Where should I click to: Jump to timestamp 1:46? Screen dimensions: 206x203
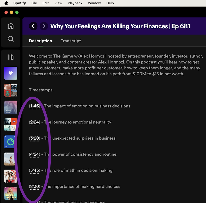click(35, 106)
